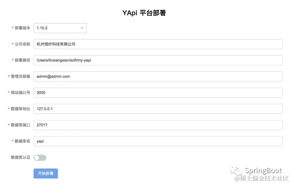291x184 pixels.
Task: Open the 部署版本 version dropdown showing 1.10.2
Action: [60, 28]
